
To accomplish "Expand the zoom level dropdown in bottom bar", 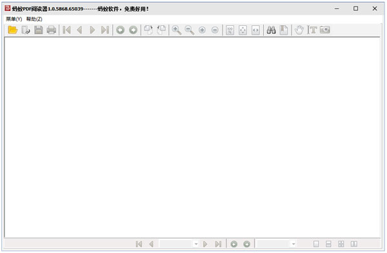I will point(293,244).
